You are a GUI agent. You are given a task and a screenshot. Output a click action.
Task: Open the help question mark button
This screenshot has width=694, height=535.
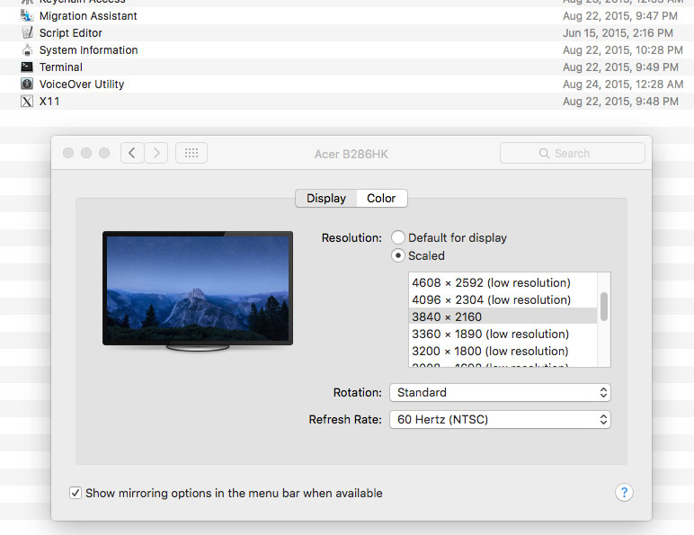point(624,493)
